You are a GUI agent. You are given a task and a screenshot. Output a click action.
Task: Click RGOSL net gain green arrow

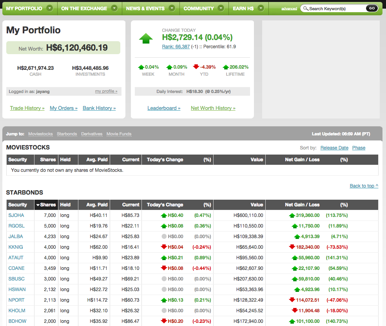(x=295, y=226)
